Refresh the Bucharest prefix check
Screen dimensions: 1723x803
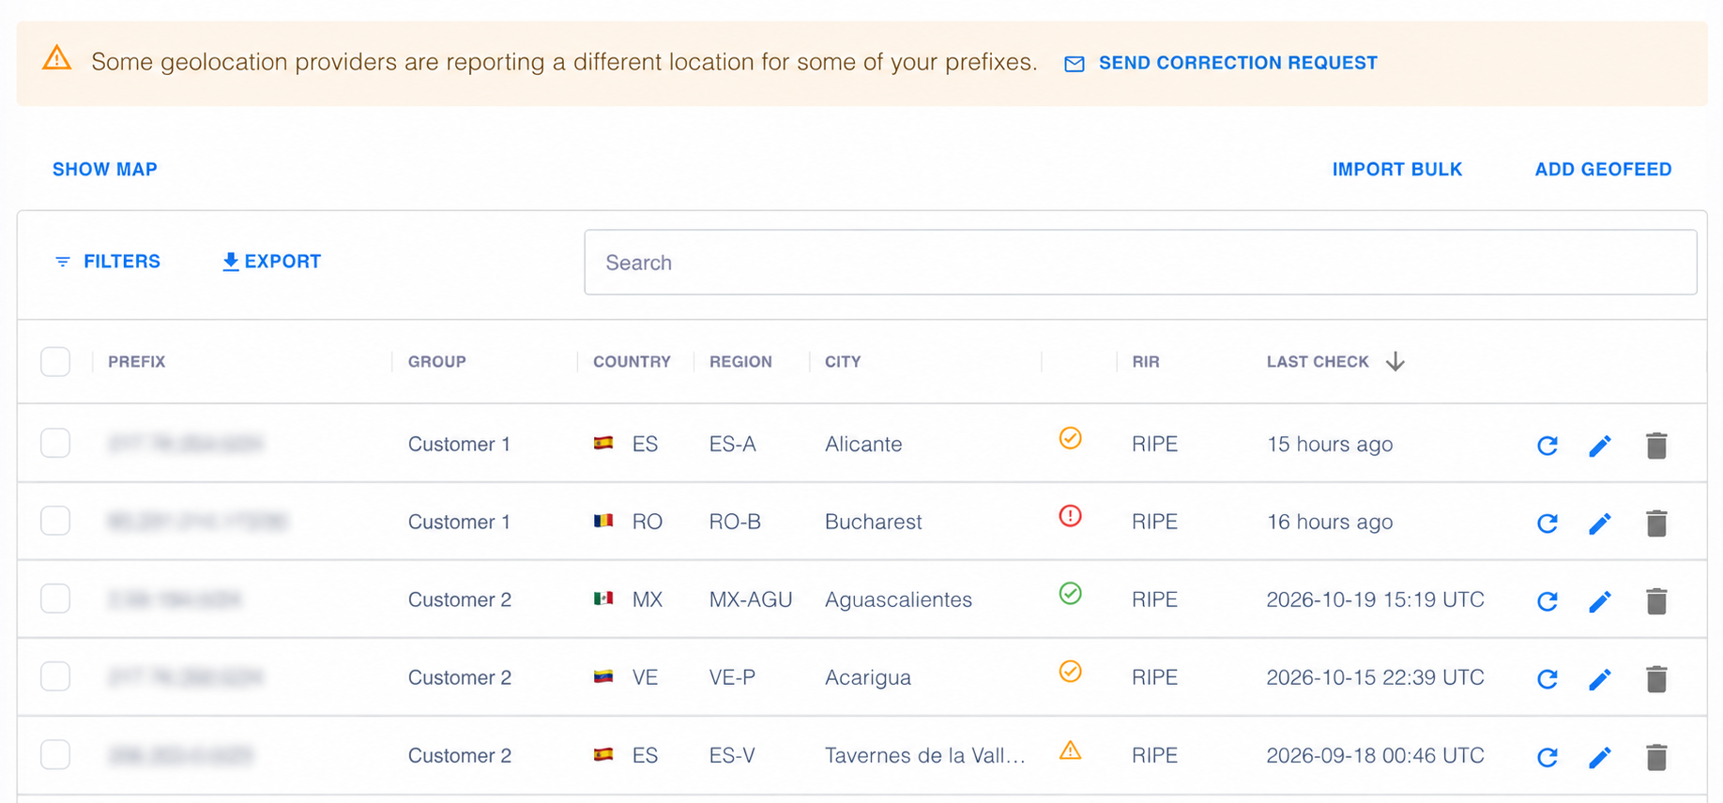coord(1548,523)
